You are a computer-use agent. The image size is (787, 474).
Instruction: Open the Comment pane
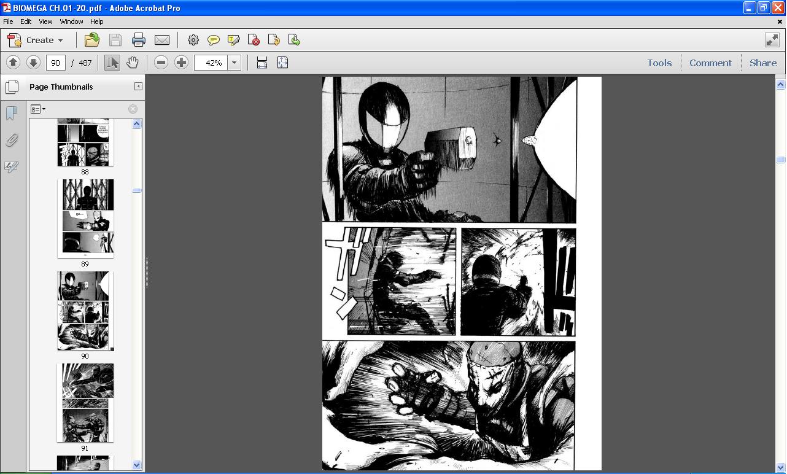coord(710,63)
